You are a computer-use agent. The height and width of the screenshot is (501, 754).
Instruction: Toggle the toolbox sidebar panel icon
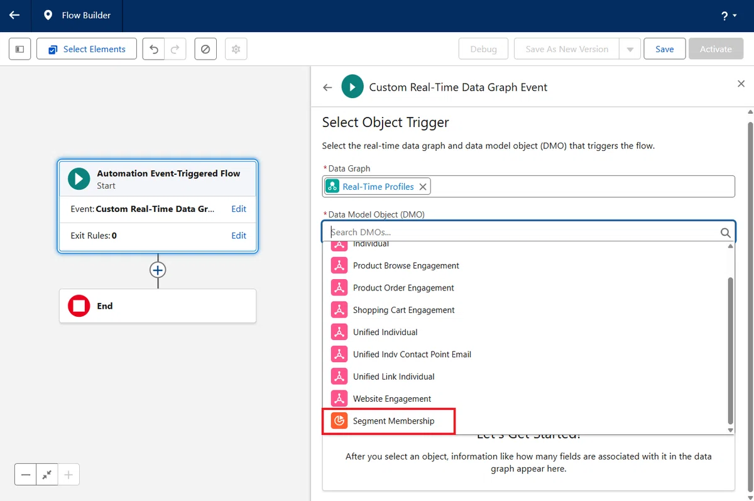click(19, 49)
